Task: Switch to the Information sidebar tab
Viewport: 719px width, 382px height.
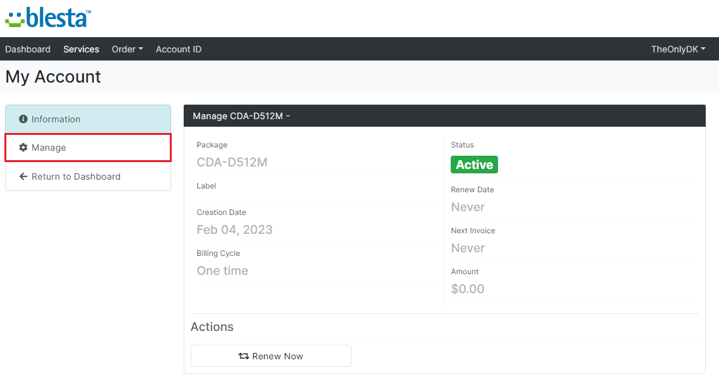Action: coord(56,119)
